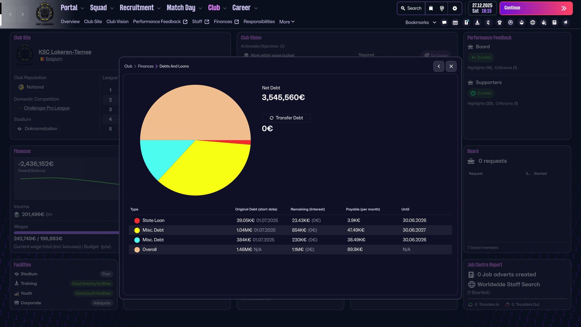Screen dimensions: 581x327
Task: Open the Recruitment menu
Action: coord(140,8)
